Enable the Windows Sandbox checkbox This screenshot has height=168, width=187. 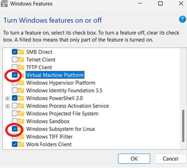tap(15, 121)
